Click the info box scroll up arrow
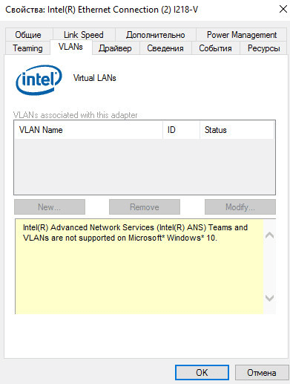Viewport: 290px width, 384px height. coord(269,235)
